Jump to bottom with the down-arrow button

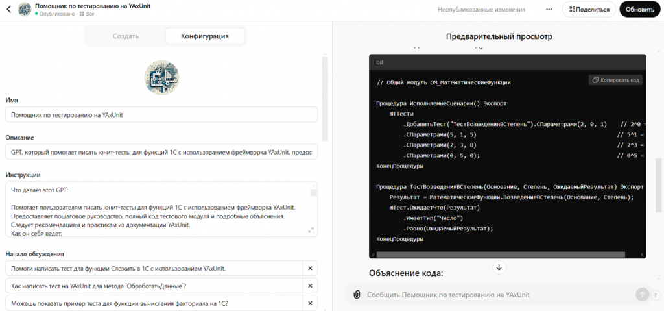coord(499,267)
